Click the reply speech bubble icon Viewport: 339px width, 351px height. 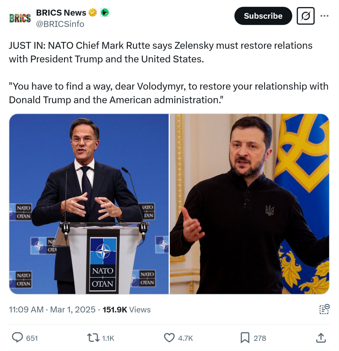coord(17,338)
